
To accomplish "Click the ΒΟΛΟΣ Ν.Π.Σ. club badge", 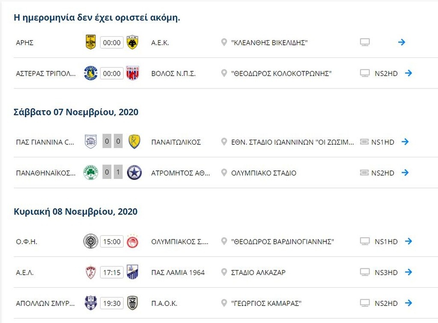I will point(133,73).
